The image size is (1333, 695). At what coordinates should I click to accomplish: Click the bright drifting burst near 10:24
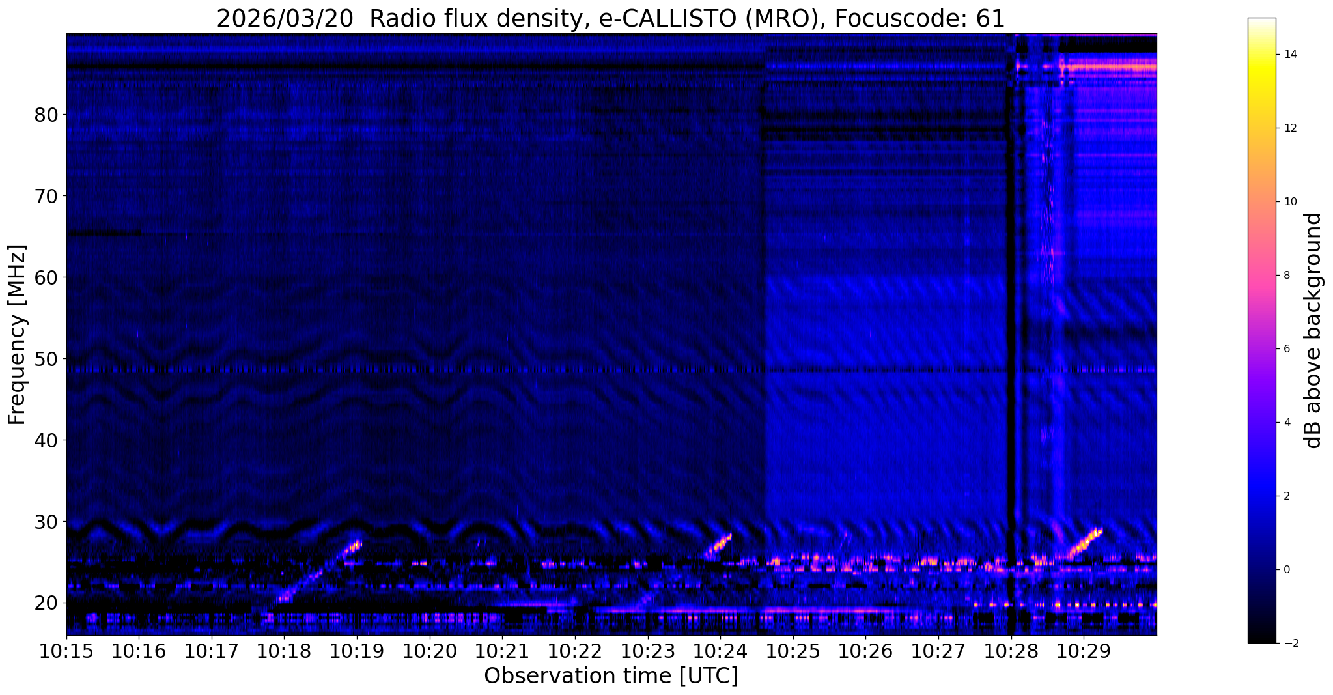718,546
